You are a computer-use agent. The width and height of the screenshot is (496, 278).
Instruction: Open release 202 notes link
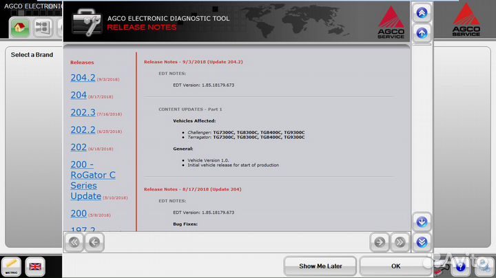[x=79, y=147]
